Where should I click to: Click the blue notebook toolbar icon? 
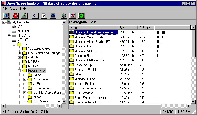pos(53,16)
